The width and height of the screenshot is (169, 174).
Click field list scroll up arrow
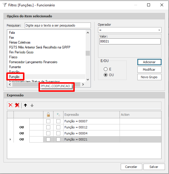coord(88,33)
